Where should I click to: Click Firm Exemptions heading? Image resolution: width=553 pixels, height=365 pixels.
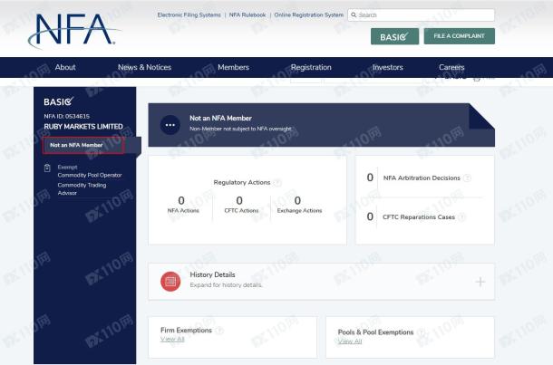(186, 331)
